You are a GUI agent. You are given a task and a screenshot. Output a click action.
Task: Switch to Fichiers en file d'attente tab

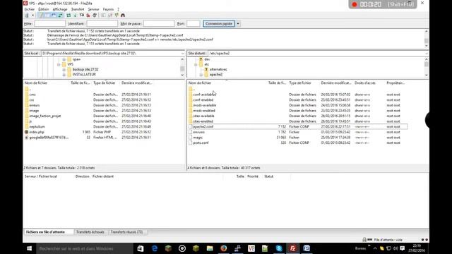tap(45, 232)
